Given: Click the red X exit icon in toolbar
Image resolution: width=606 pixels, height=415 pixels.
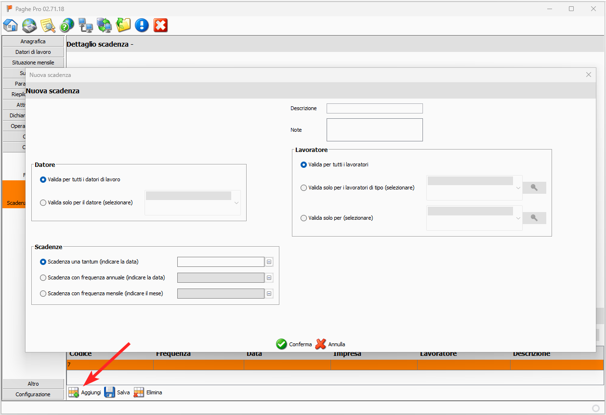Looking at the screenshot, I should [x=160, y=25].
